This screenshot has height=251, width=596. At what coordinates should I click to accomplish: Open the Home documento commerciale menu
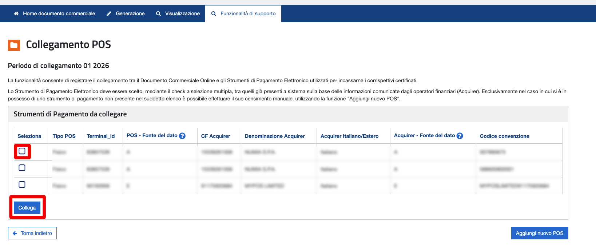point(59,13)
